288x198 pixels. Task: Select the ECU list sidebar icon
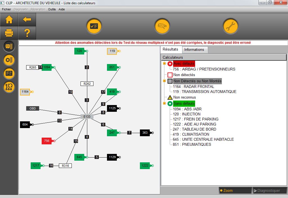(x=9, y=47)
